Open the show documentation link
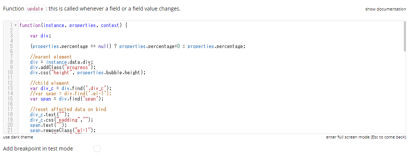Viewport: 411px width, 158px height. coord(385,9)
